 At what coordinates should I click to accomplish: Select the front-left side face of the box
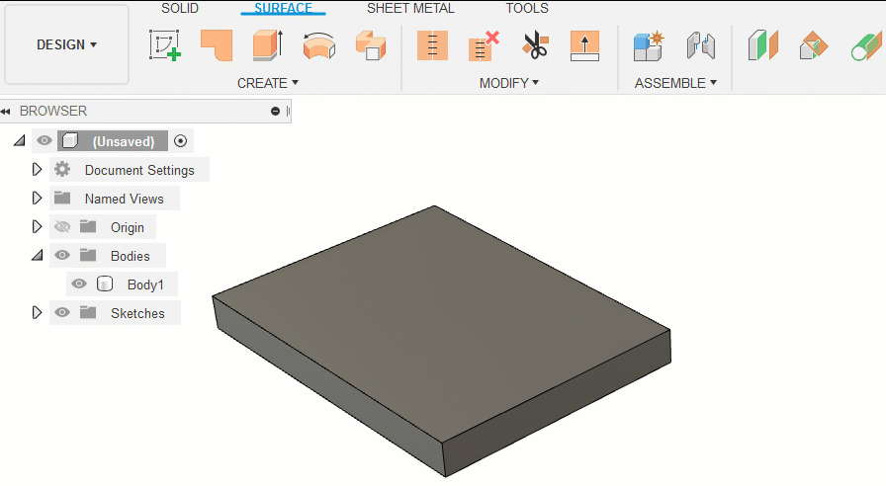pyautogui.click(x=329, y=386)
